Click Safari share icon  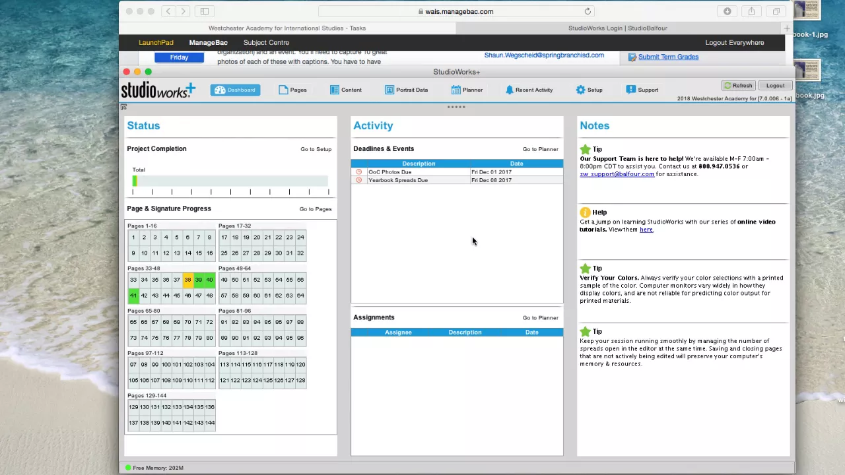[751, 11]
